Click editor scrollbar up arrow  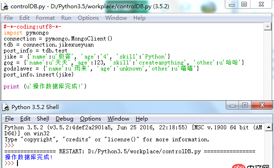click(268, 27)
